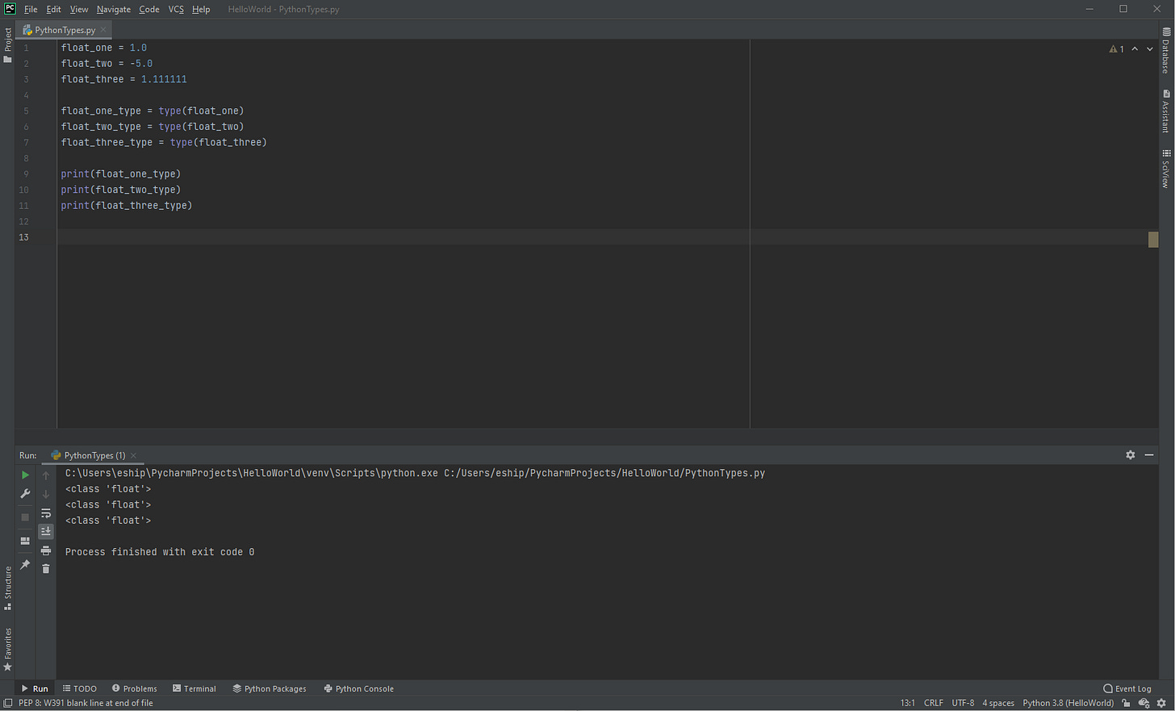This screenshot has width=1175, height=711.
Task: Open the Python Packages tool window
Action: point(270,688)
